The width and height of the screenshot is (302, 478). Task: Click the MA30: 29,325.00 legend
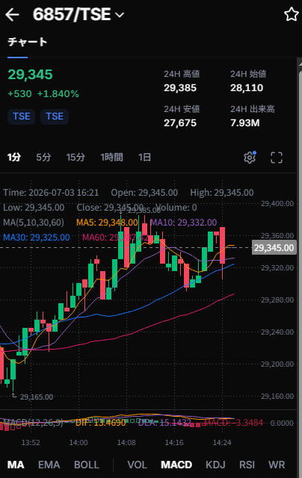click(x=37, y=238)
